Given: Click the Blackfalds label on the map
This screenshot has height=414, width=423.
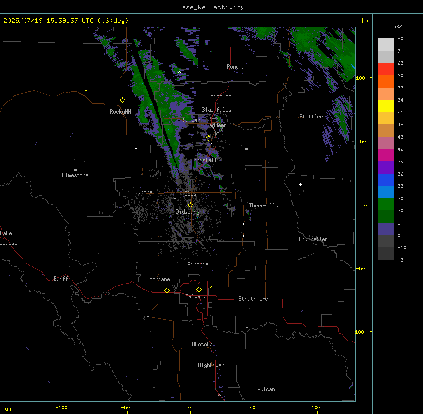Looking at the screenshot, I should coord(216,110).
